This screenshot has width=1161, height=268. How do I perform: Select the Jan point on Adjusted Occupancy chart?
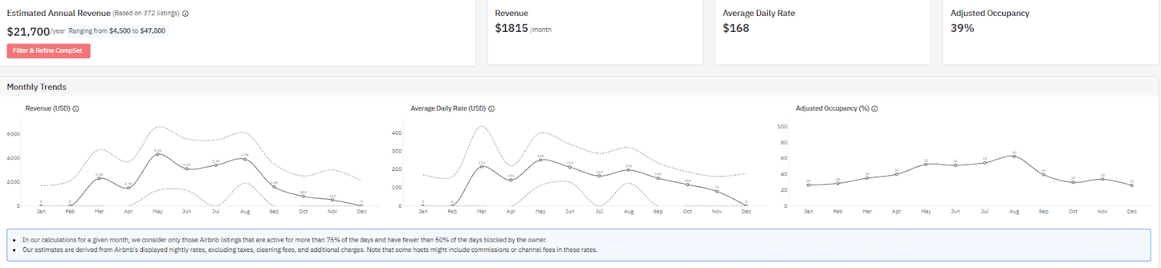point(808,185)
